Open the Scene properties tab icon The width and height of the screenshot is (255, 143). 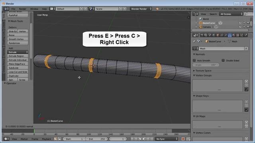click(x=210, y=35)
